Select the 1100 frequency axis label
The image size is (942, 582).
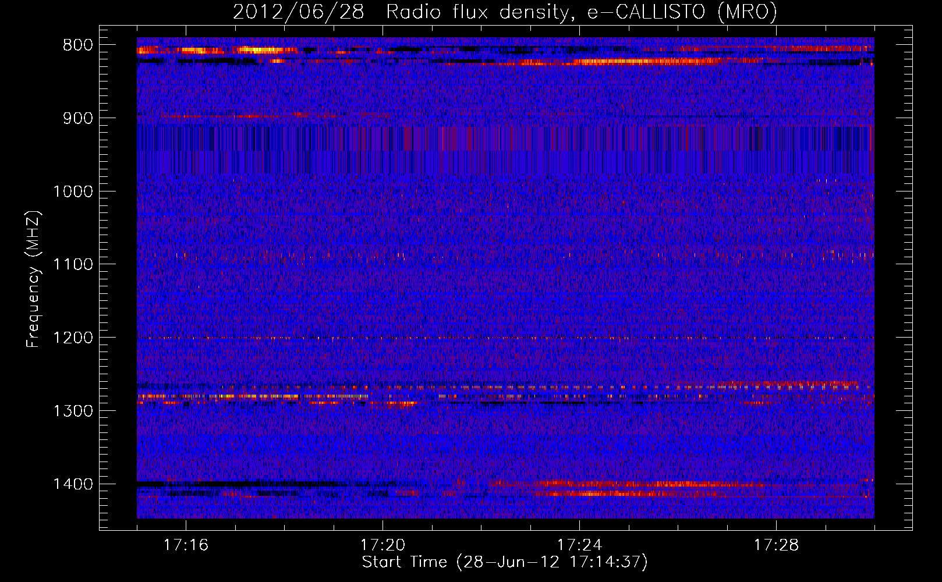[x=73, y=265]
